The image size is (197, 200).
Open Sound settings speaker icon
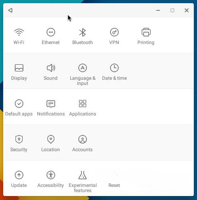51,68
